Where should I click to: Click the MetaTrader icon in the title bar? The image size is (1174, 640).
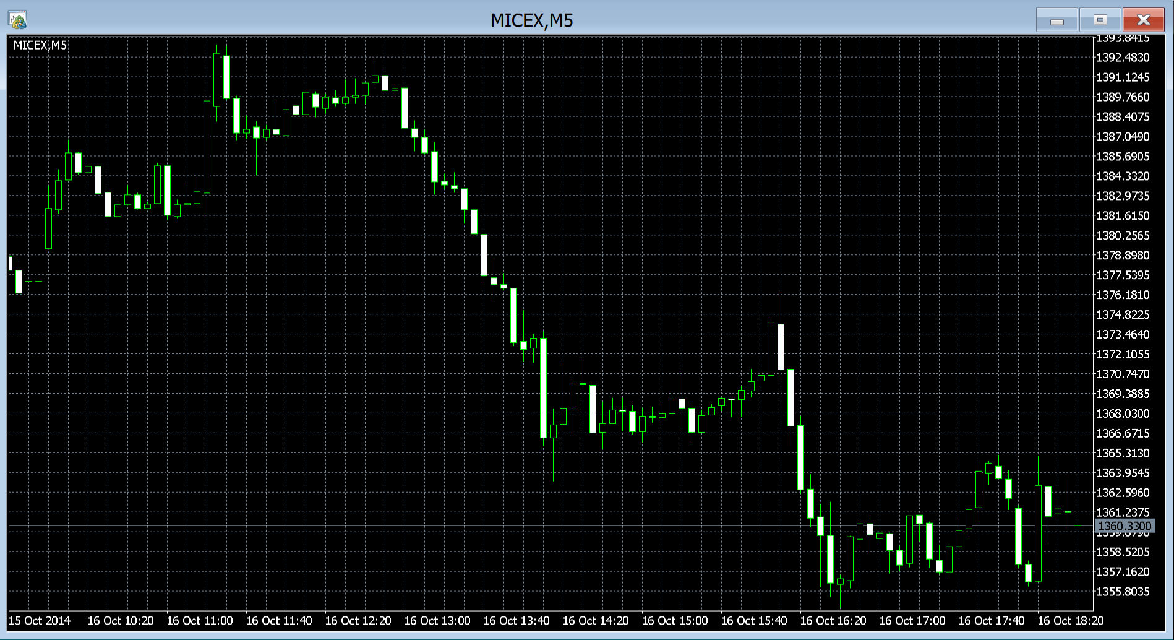point(17,20)
